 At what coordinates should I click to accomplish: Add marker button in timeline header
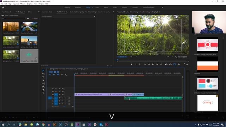(62, 74)
